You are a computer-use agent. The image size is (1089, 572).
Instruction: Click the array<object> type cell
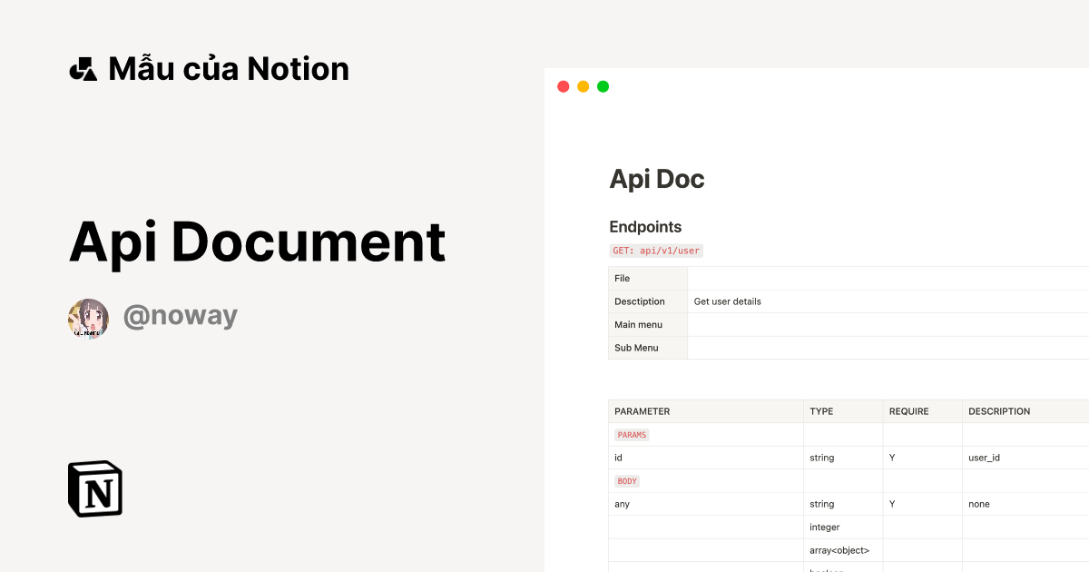(839, 550)
